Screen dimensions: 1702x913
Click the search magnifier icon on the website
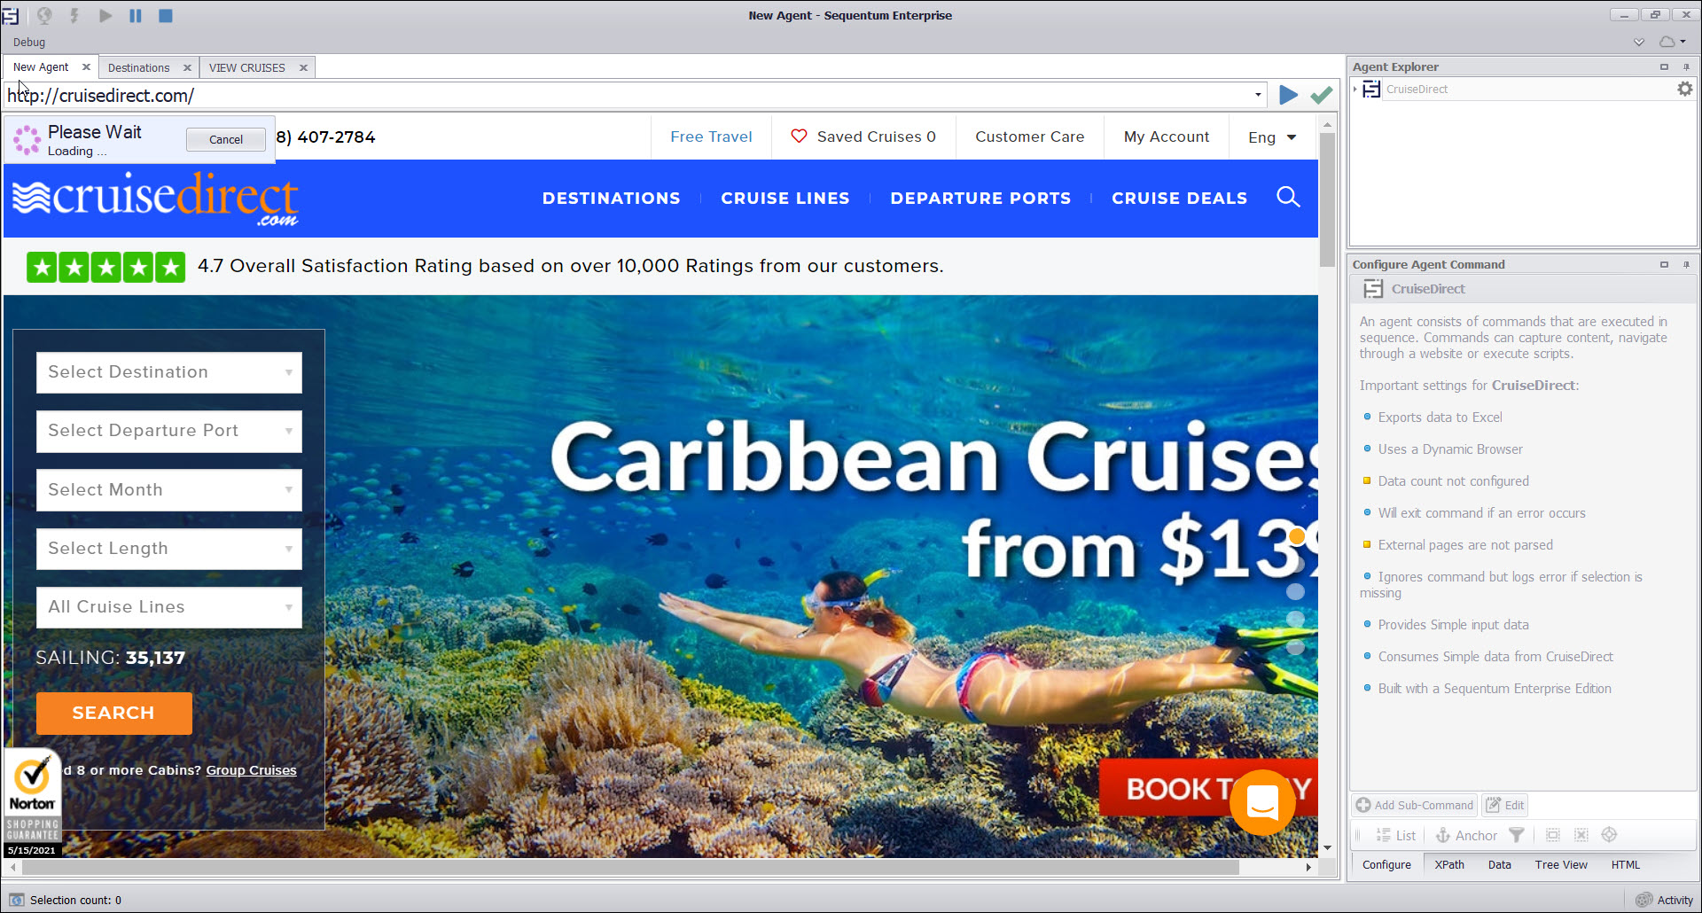pyautogui.click(x=1288, y=197)
